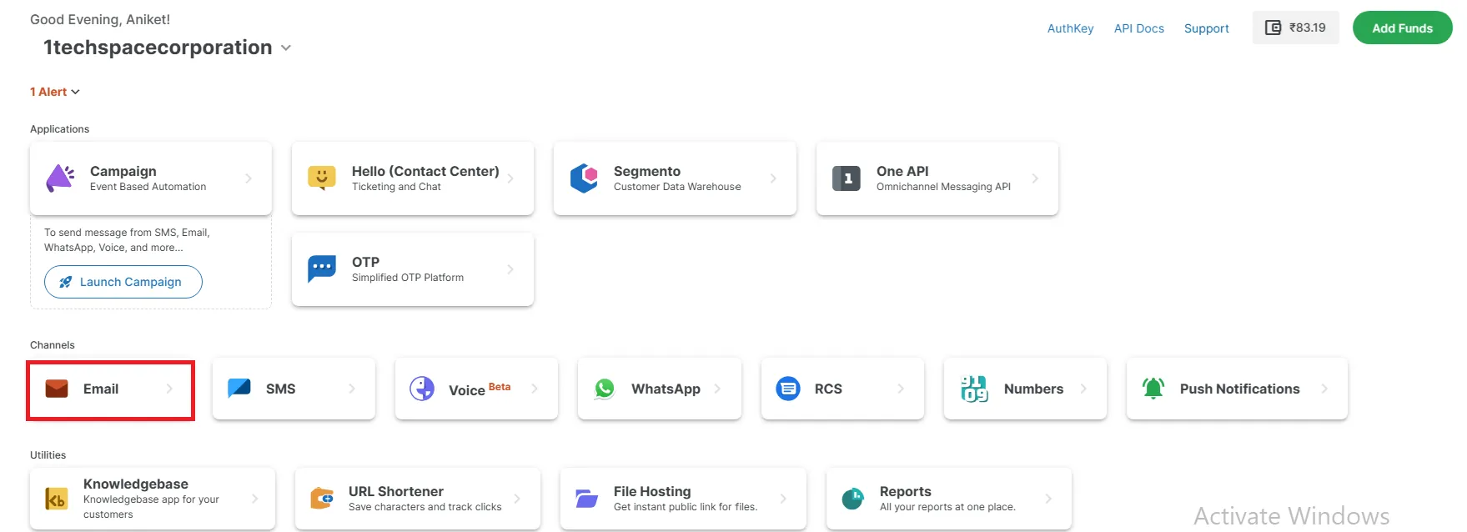Click the chevron on the Voice card
Viewport: 1467px width, 532px height.
tap(535, 389)
